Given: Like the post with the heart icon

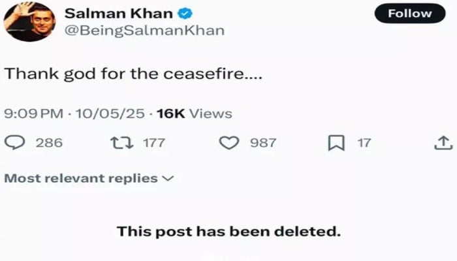Looking at the screenshot, I should click(228, 142).
